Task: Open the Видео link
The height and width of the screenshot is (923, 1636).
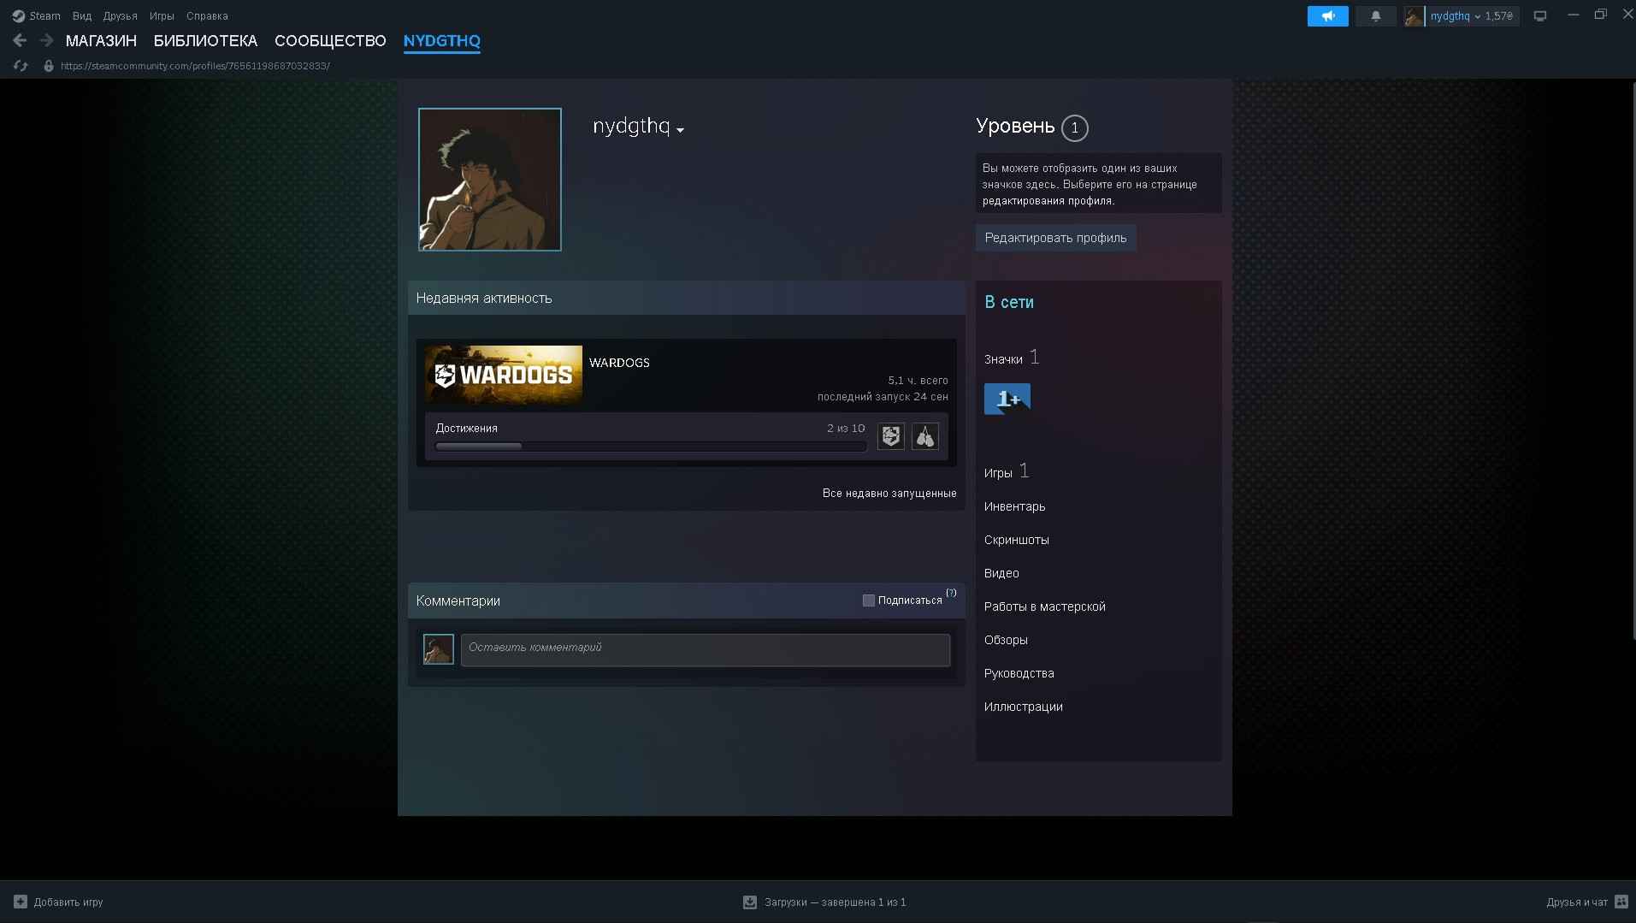Action: click(1001, 573)
